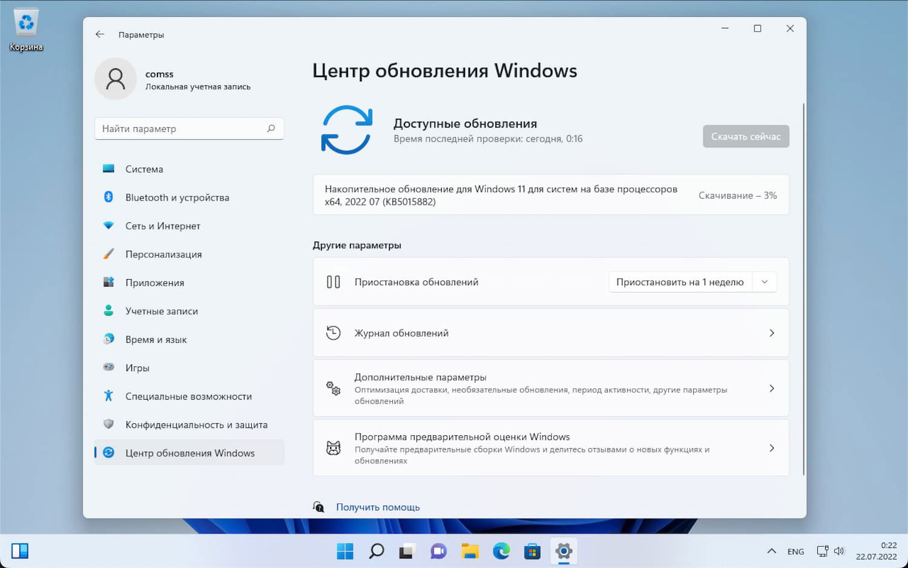Click the Игры gamepad icon
908x568 pixels.
pyautogui.click(x=108, y=367)
